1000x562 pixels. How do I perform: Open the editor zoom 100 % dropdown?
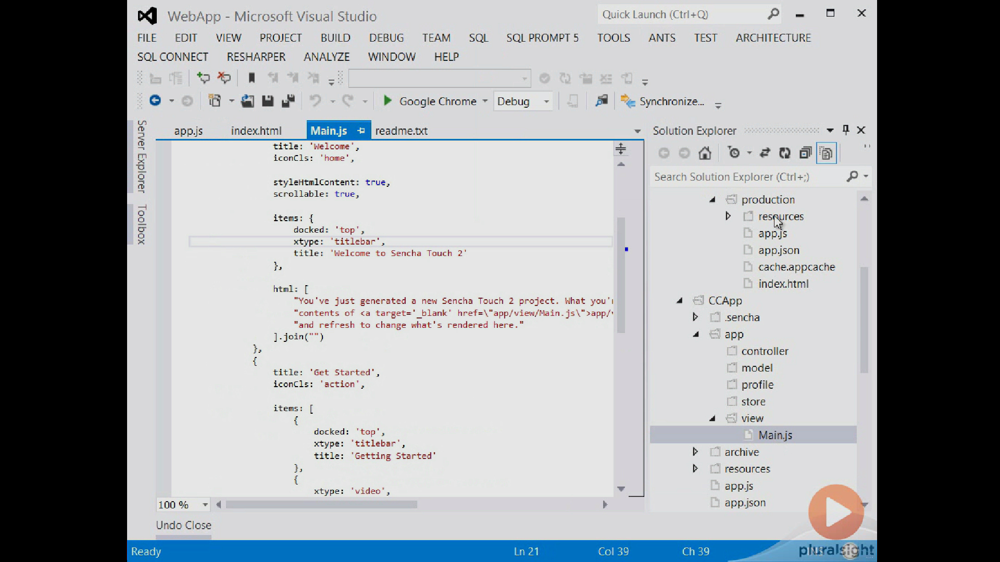[x=205, y=505]
